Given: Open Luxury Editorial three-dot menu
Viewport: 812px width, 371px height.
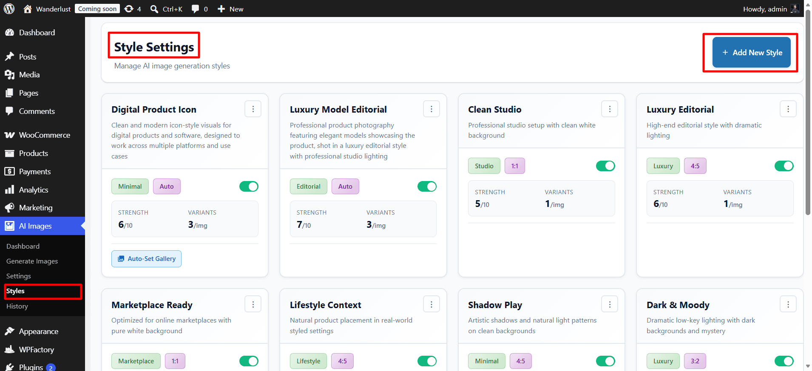Looking at the screenshot, I should coord(788,109).
